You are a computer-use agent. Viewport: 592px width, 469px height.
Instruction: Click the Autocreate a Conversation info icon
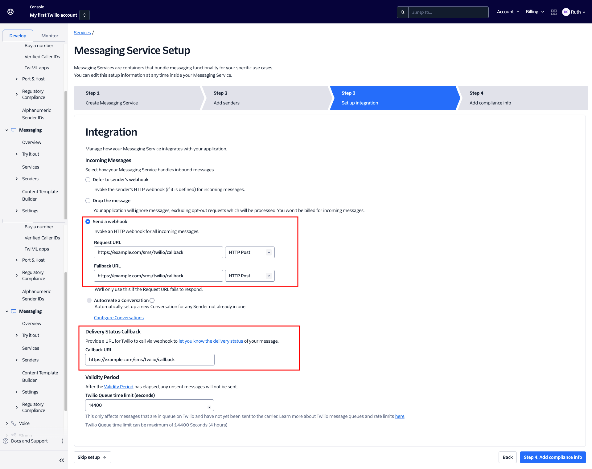(152, 300)
